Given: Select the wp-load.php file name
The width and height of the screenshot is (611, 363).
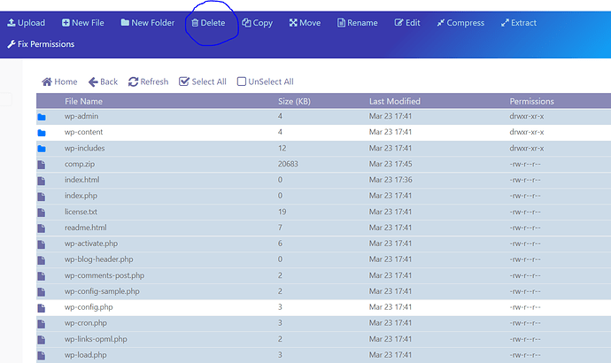Looking at the screenshot, I should pyautogui.click(x=85, y=355).
